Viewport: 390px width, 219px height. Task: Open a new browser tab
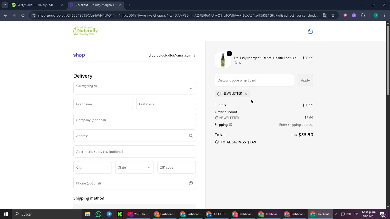pyautogui.click(x=129, y=5)
